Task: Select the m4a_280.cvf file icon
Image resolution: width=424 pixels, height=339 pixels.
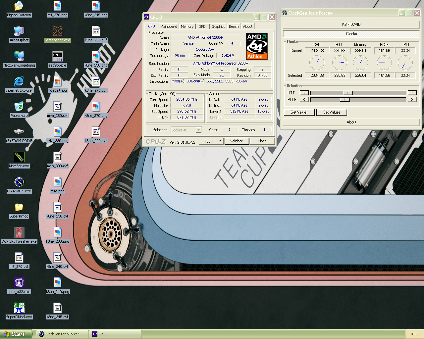Action: (x=57, y=109)
